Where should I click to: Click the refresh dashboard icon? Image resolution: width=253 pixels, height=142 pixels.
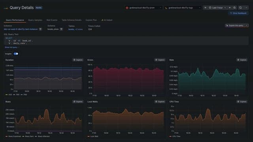click(x=240, y=8)
